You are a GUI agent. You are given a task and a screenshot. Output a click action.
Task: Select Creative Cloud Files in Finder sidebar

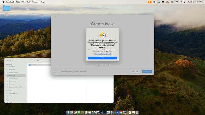[x=16, y=87]
